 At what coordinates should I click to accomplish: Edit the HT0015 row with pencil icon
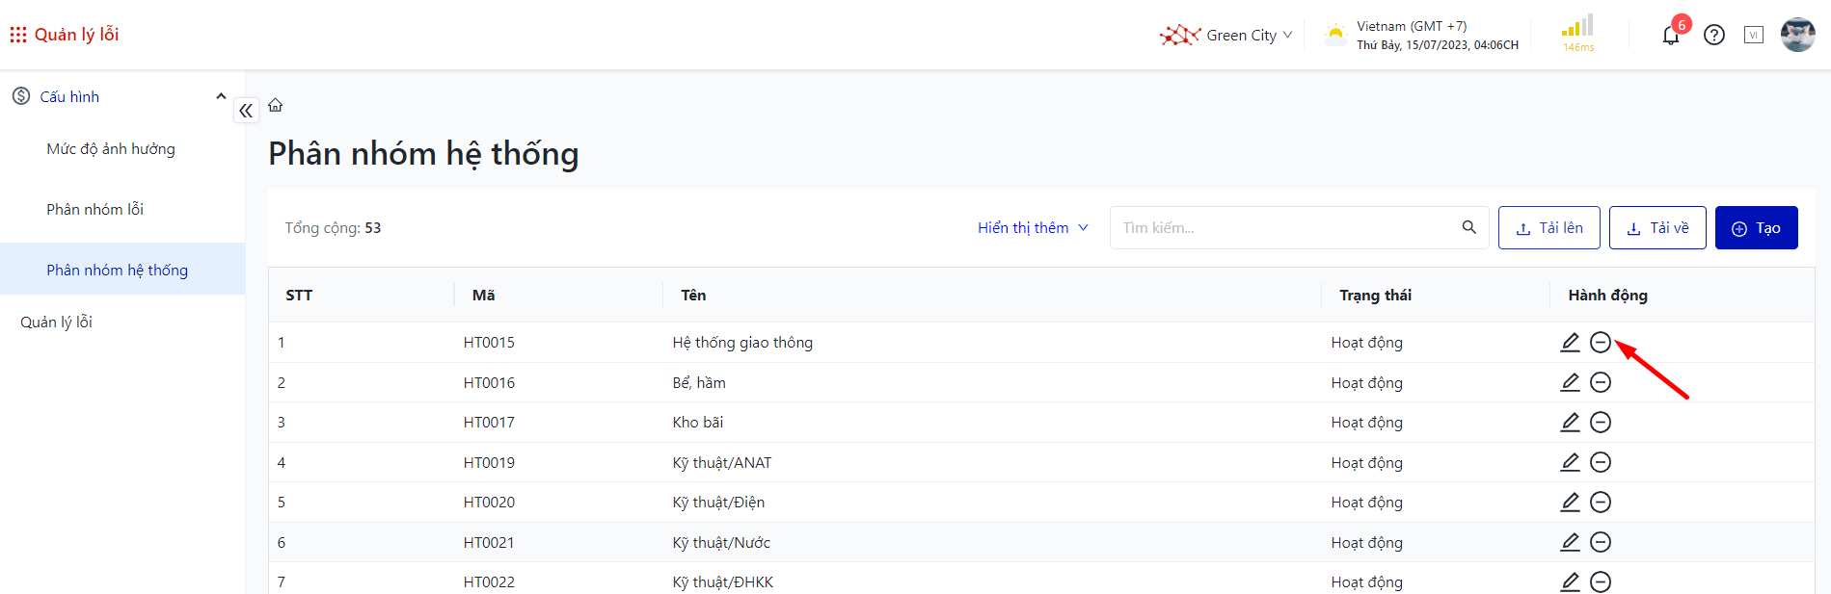tap(1570, 343)
